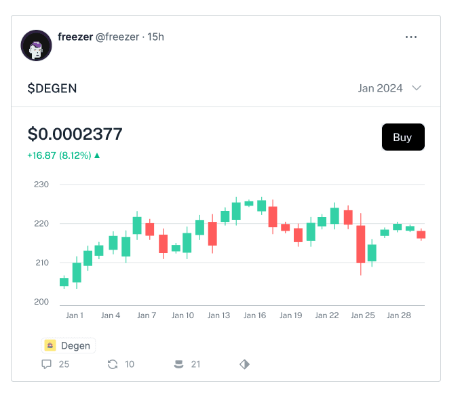
Task: Click the reply comment bubble icon
Action: (x=46, y=364)
